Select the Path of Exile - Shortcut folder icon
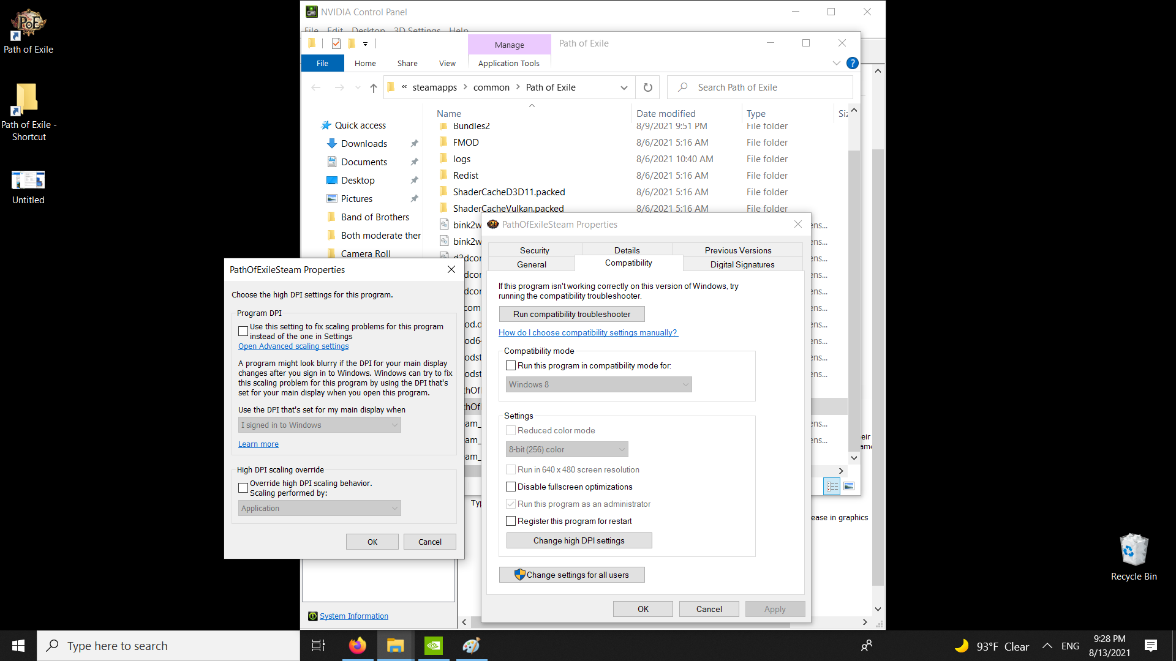The width and height of the screenshot is (1176, 661). click(28, 112)
